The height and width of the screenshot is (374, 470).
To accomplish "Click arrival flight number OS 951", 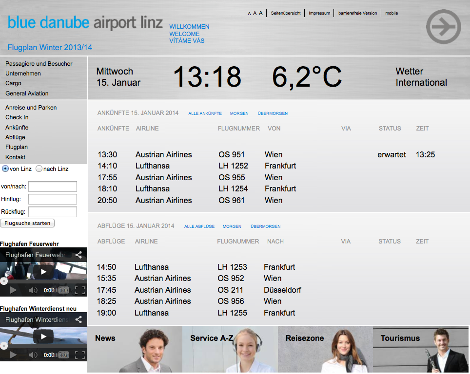I will pyautogui.click(x=232, y=154).
